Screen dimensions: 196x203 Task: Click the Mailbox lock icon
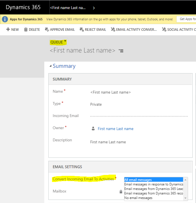(x=121, y=192)
